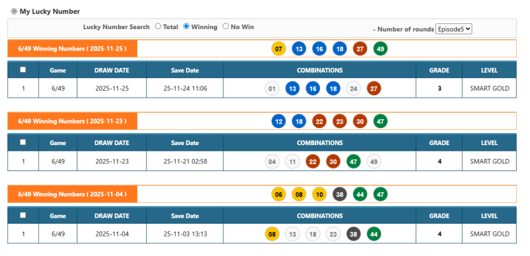The width and height of the screenshot is (530, 256).
Task: Click the 6/49 Winning Numbers (2025-11-04) banner
Action: 72,195
